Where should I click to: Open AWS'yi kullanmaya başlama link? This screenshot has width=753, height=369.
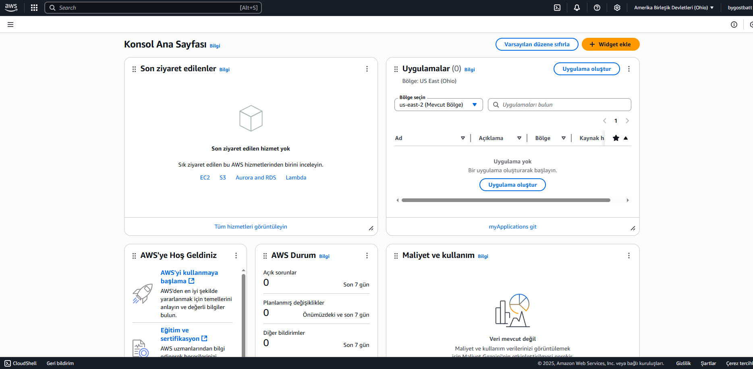coord(189,277)
